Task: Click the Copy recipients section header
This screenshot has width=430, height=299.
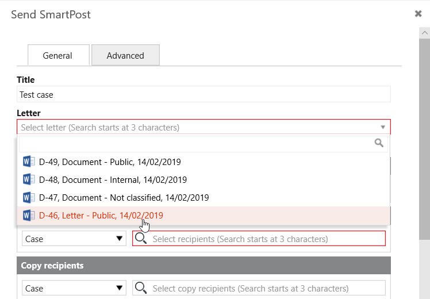Action: coord(204,266)
